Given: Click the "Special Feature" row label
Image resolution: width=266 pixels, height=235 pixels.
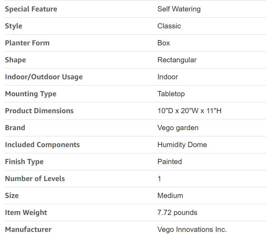Looking at the screenshot, I should coord(31,9).
